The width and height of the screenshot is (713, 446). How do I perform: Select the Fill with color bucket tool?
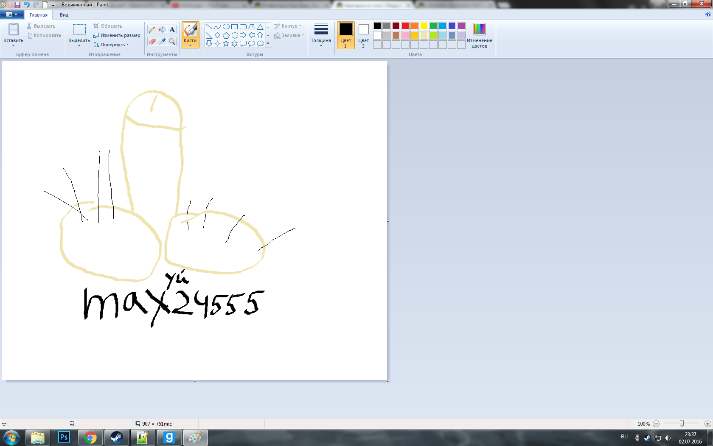point(162,30)
